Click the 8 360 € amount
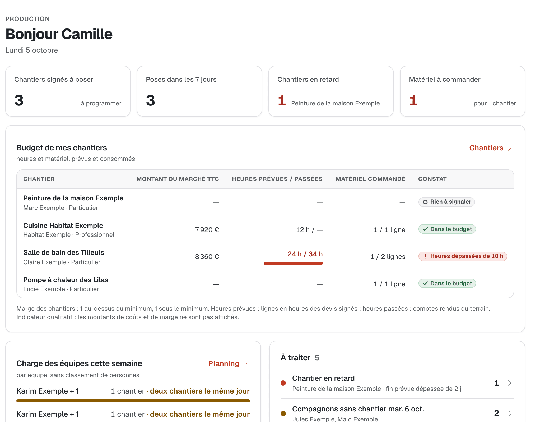This screenshot has width=540, height=422. pyautogui.click(x=207, y=257)
